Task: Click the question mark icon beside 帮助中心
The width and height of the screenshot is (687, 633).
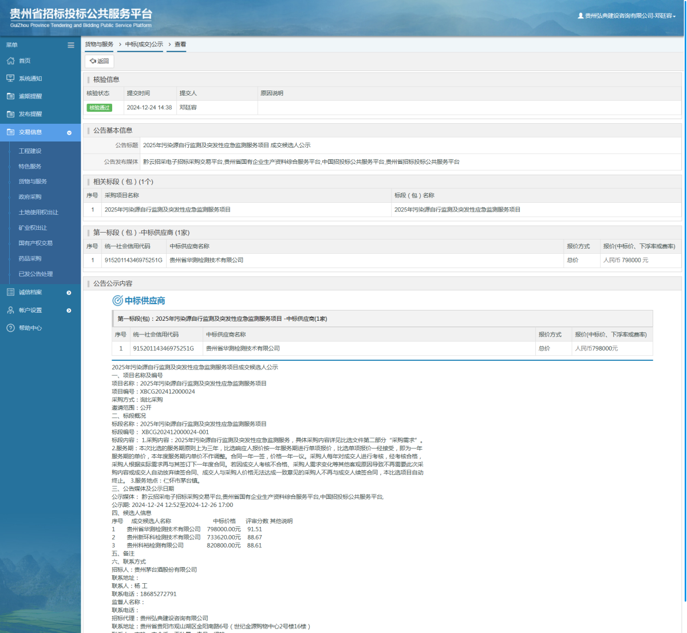Action: [x=10, y=328]
